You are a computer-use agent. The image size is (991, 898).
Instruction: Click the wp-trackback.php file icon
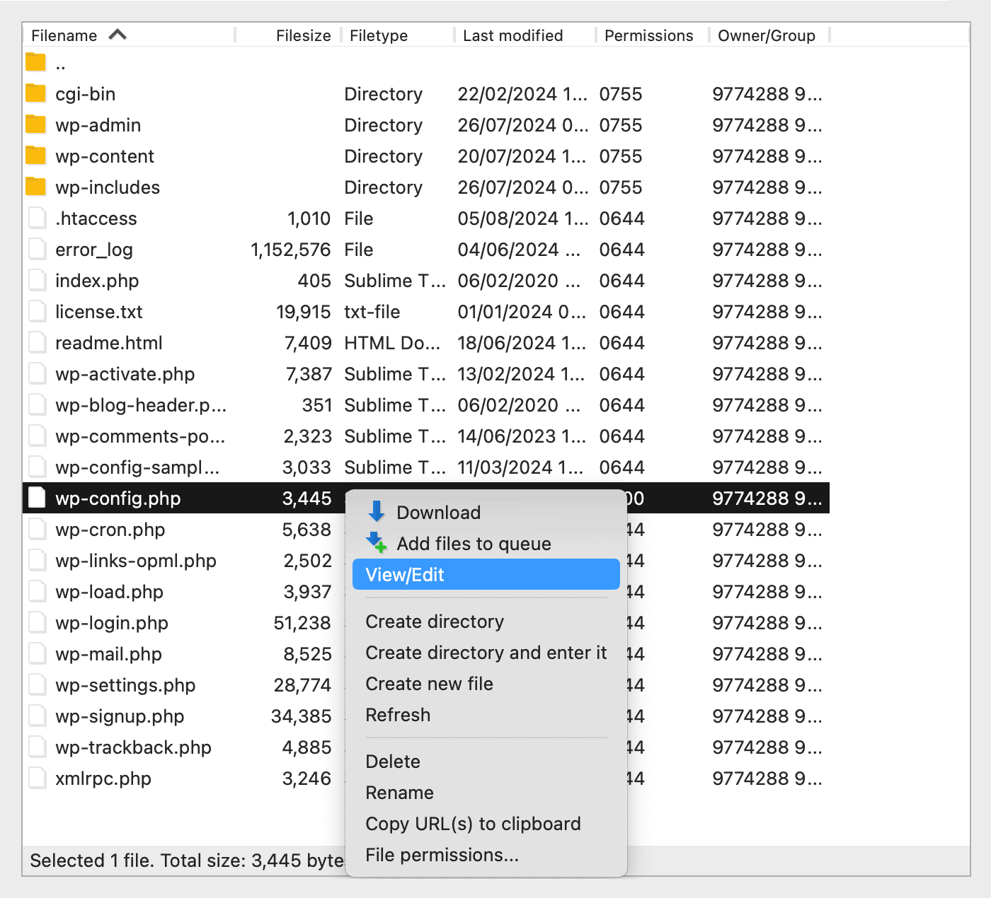click(x=37, y=747)
